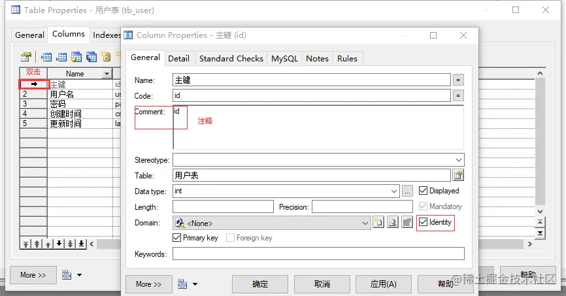Image resolution: width=566 pixels, height=296 pixels.
Task: Click into the Keywords input field
Action: (318, 254)
